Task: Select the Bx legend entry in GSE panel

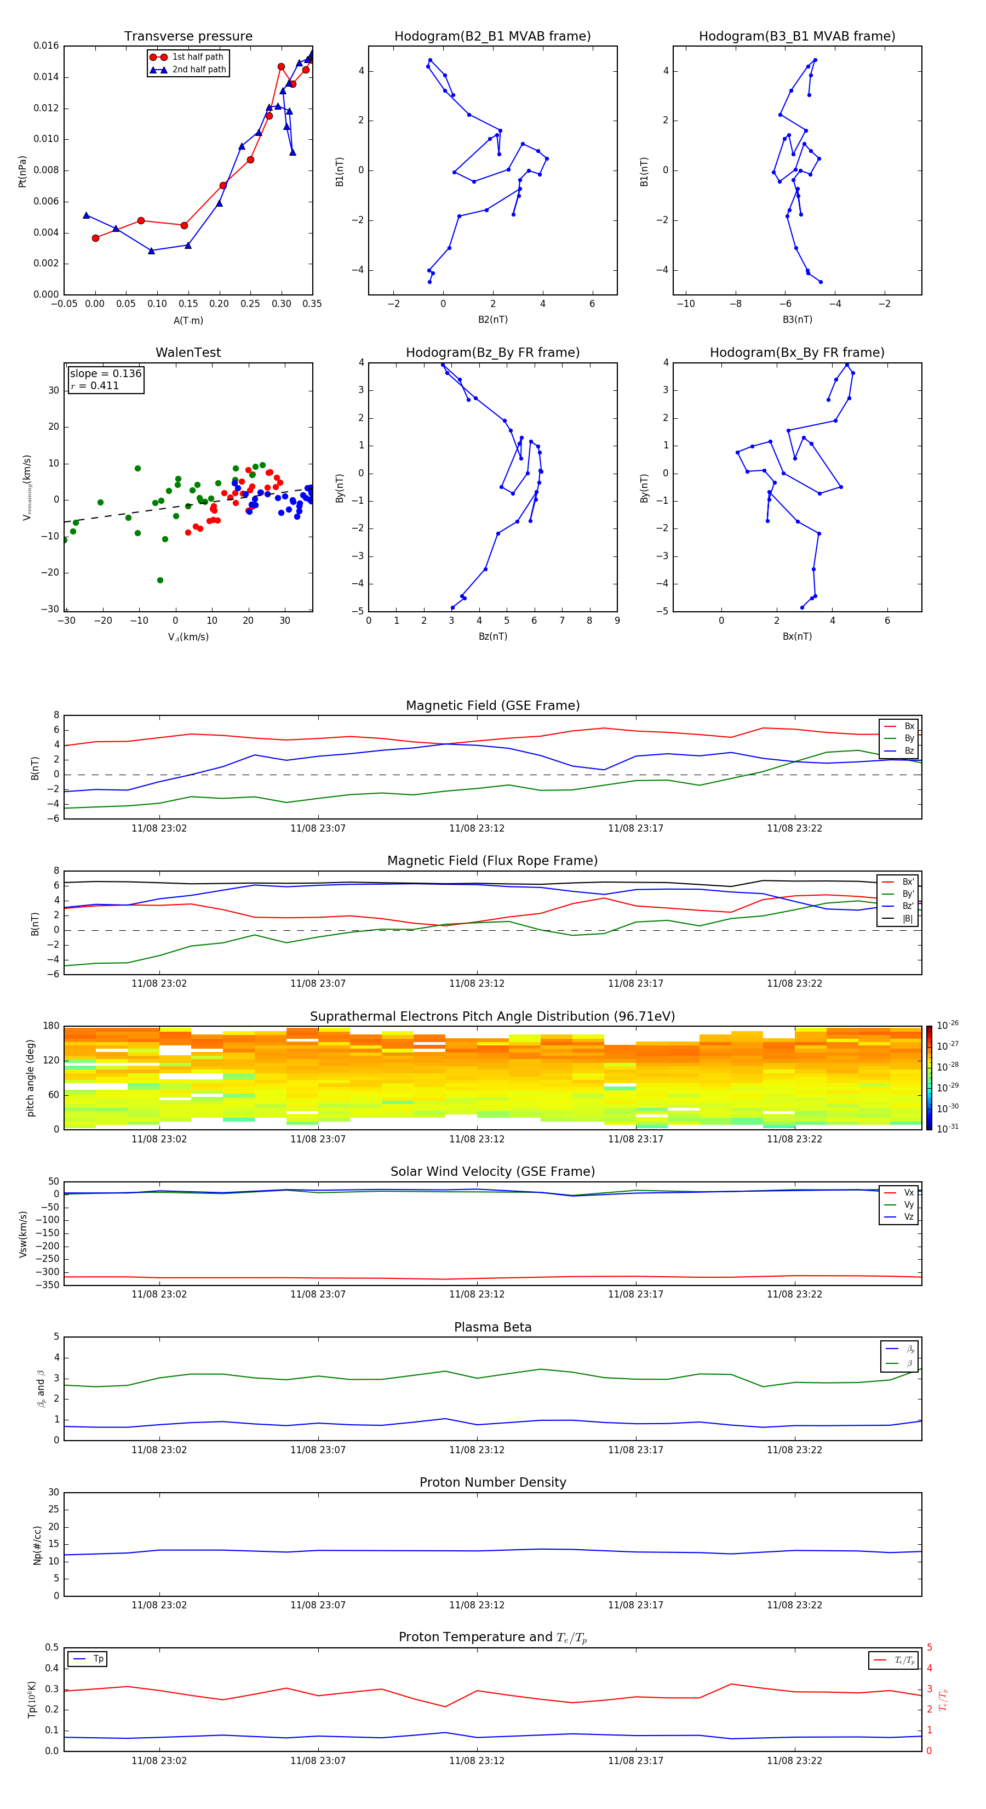Action: point(899,726)
